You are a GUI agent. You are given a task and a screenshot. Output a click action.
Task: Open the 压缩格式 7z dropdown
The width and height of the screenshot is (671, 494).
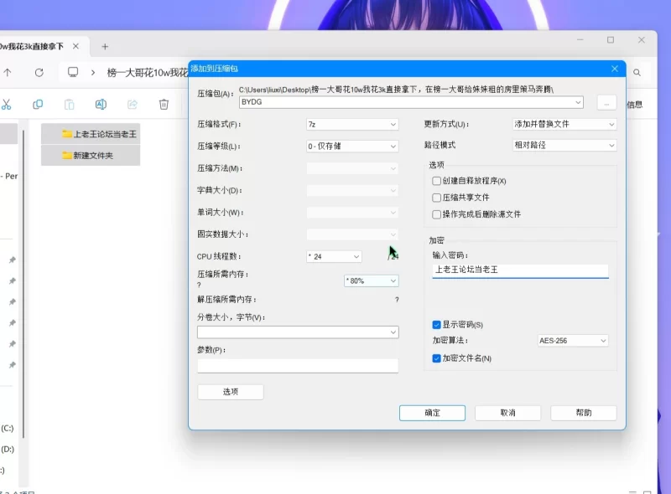tap(352, 125)
